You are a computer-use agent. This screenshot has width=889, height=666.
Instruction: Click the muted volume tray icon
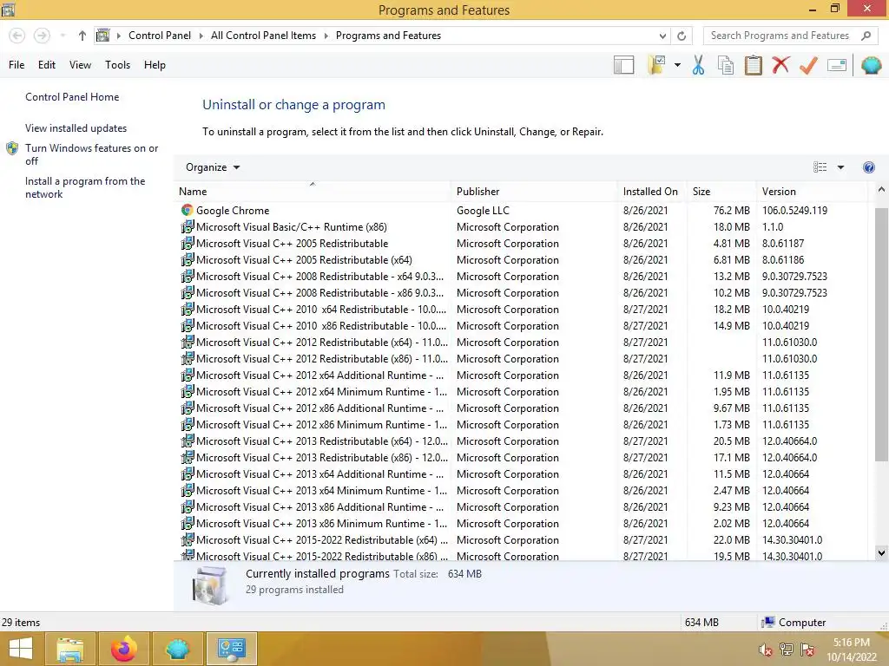point(765,650)
